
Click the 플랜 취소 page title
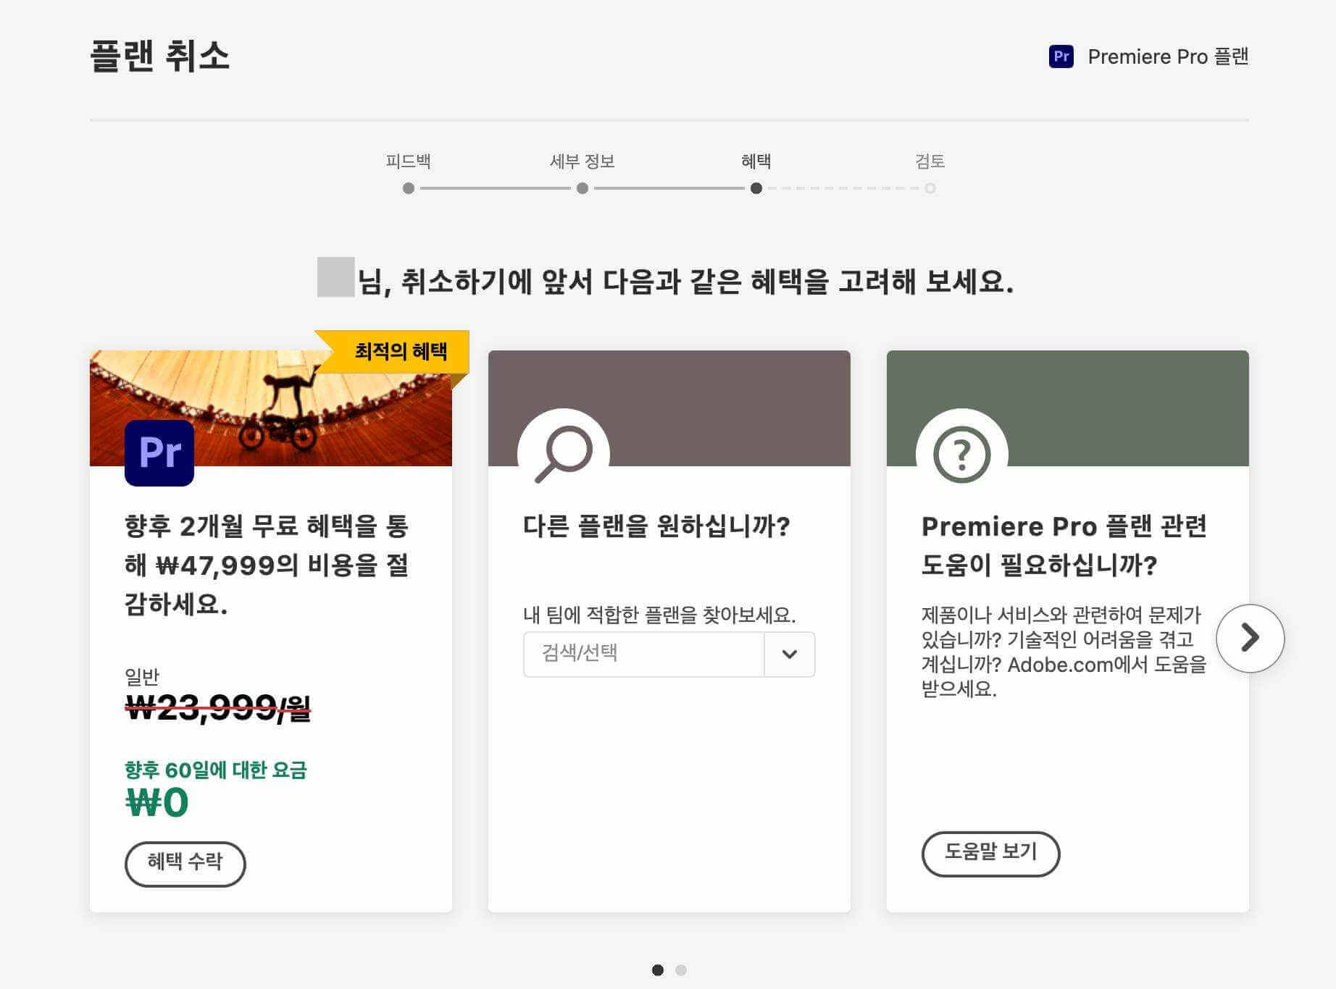pos(160,56)
